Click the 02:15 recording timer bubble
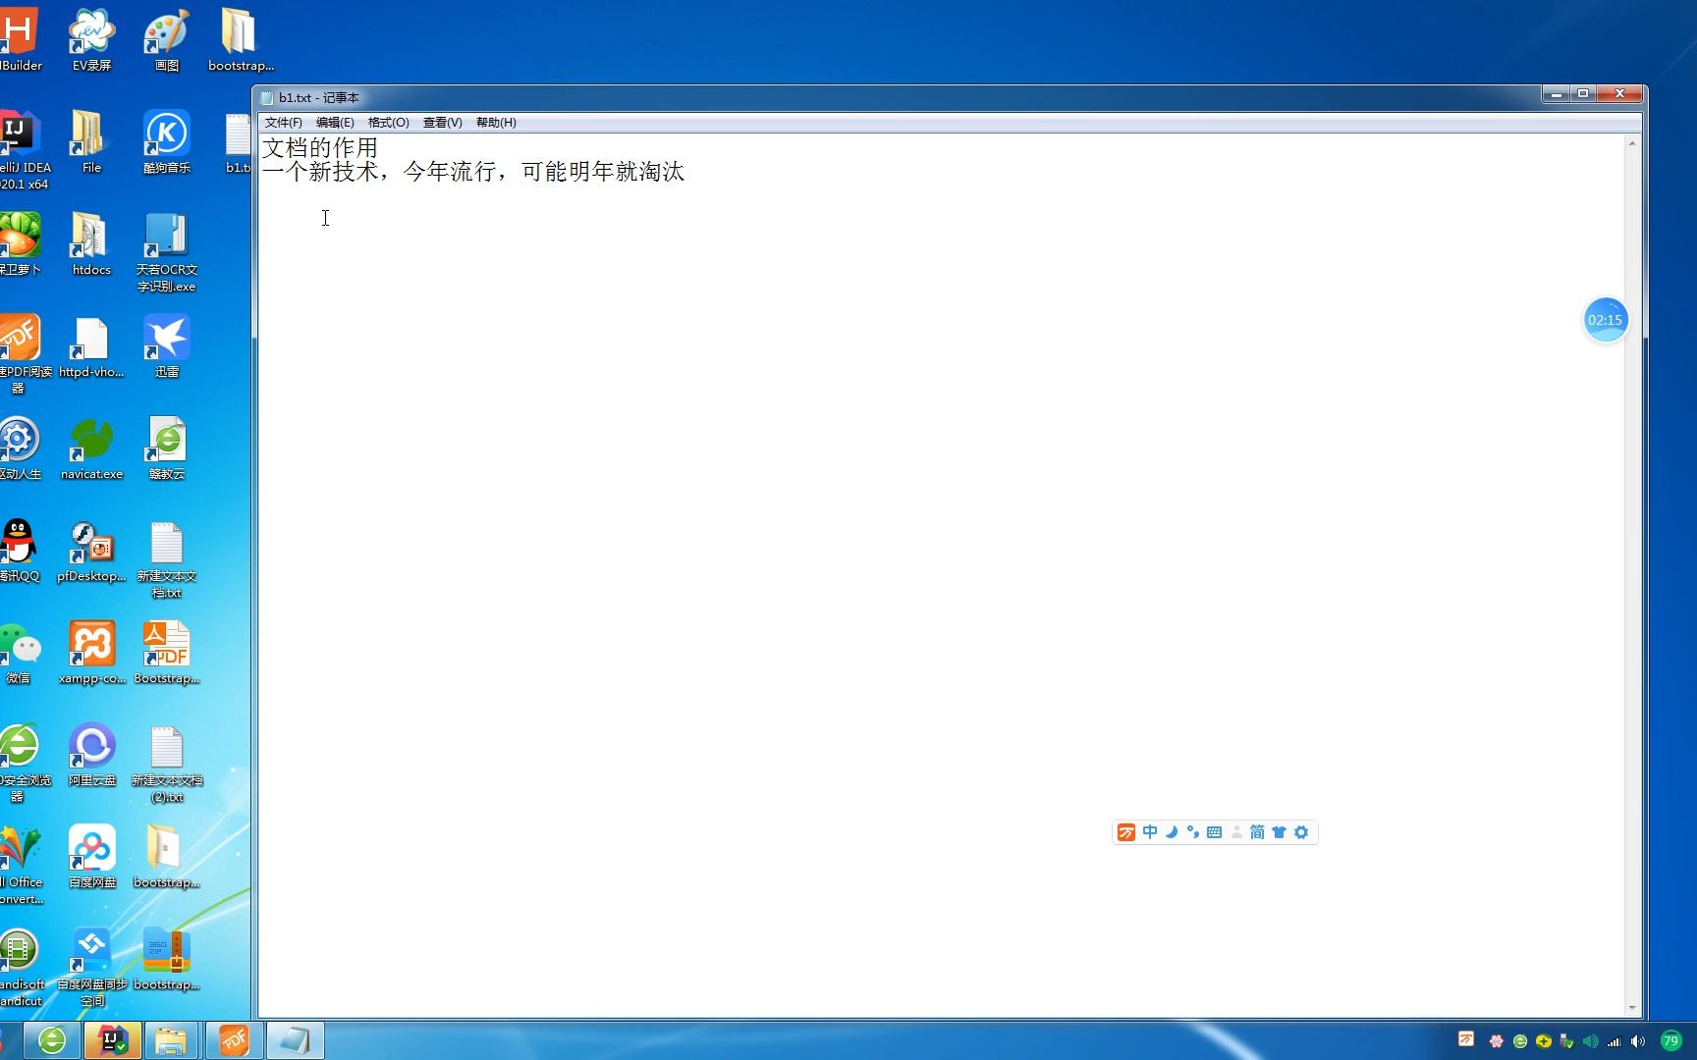 (x=1606, y=320)
